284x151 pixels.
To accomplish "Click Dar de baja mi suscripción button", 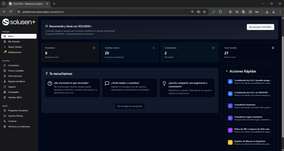I will [x=130, y=106].
